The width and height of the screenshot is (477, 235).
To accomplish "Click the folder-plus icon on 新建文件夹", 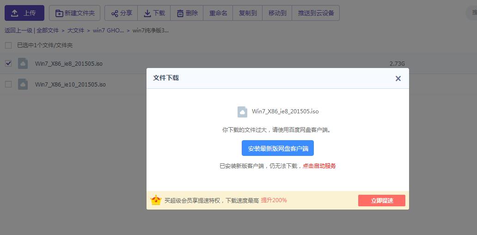I will tap(59, 13).
